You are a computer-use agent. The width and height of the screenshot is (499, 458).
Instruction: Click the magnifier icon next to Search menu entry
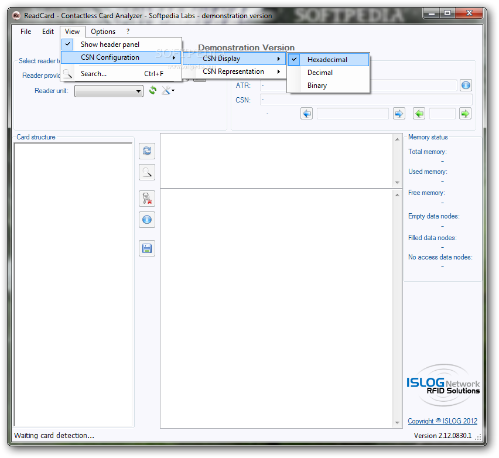67,74
